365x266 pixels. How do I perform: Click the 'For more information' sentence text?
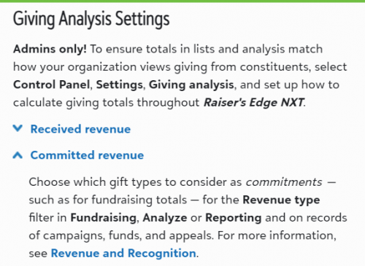point(277,235)
